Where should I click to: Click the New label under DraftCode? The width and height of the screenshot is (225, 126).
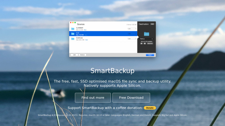(x=87, y=40)
